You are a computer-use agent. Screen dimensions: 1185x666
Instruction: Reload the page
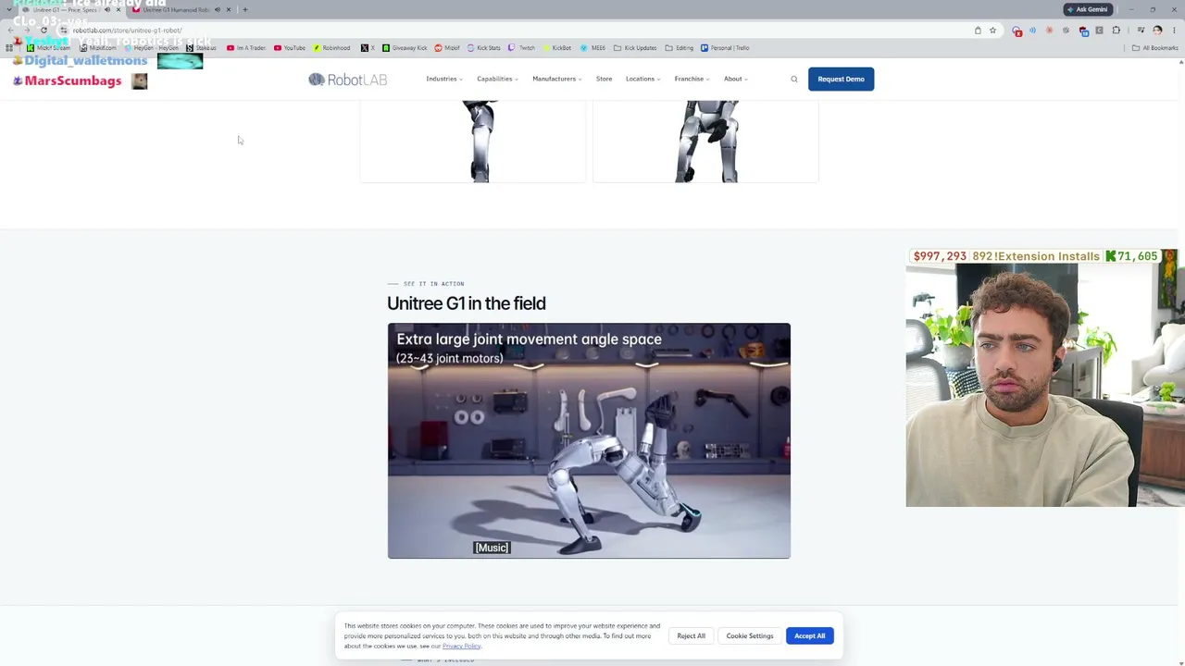(x=44, y=31)
